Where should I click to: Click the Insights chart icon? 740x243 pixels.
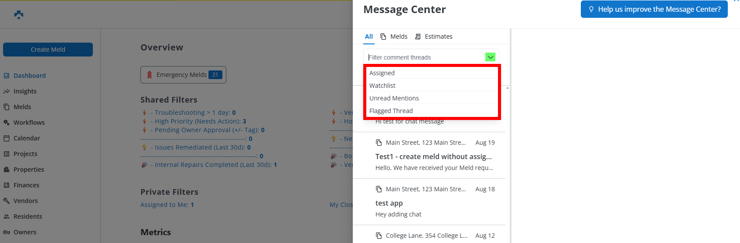7,91
